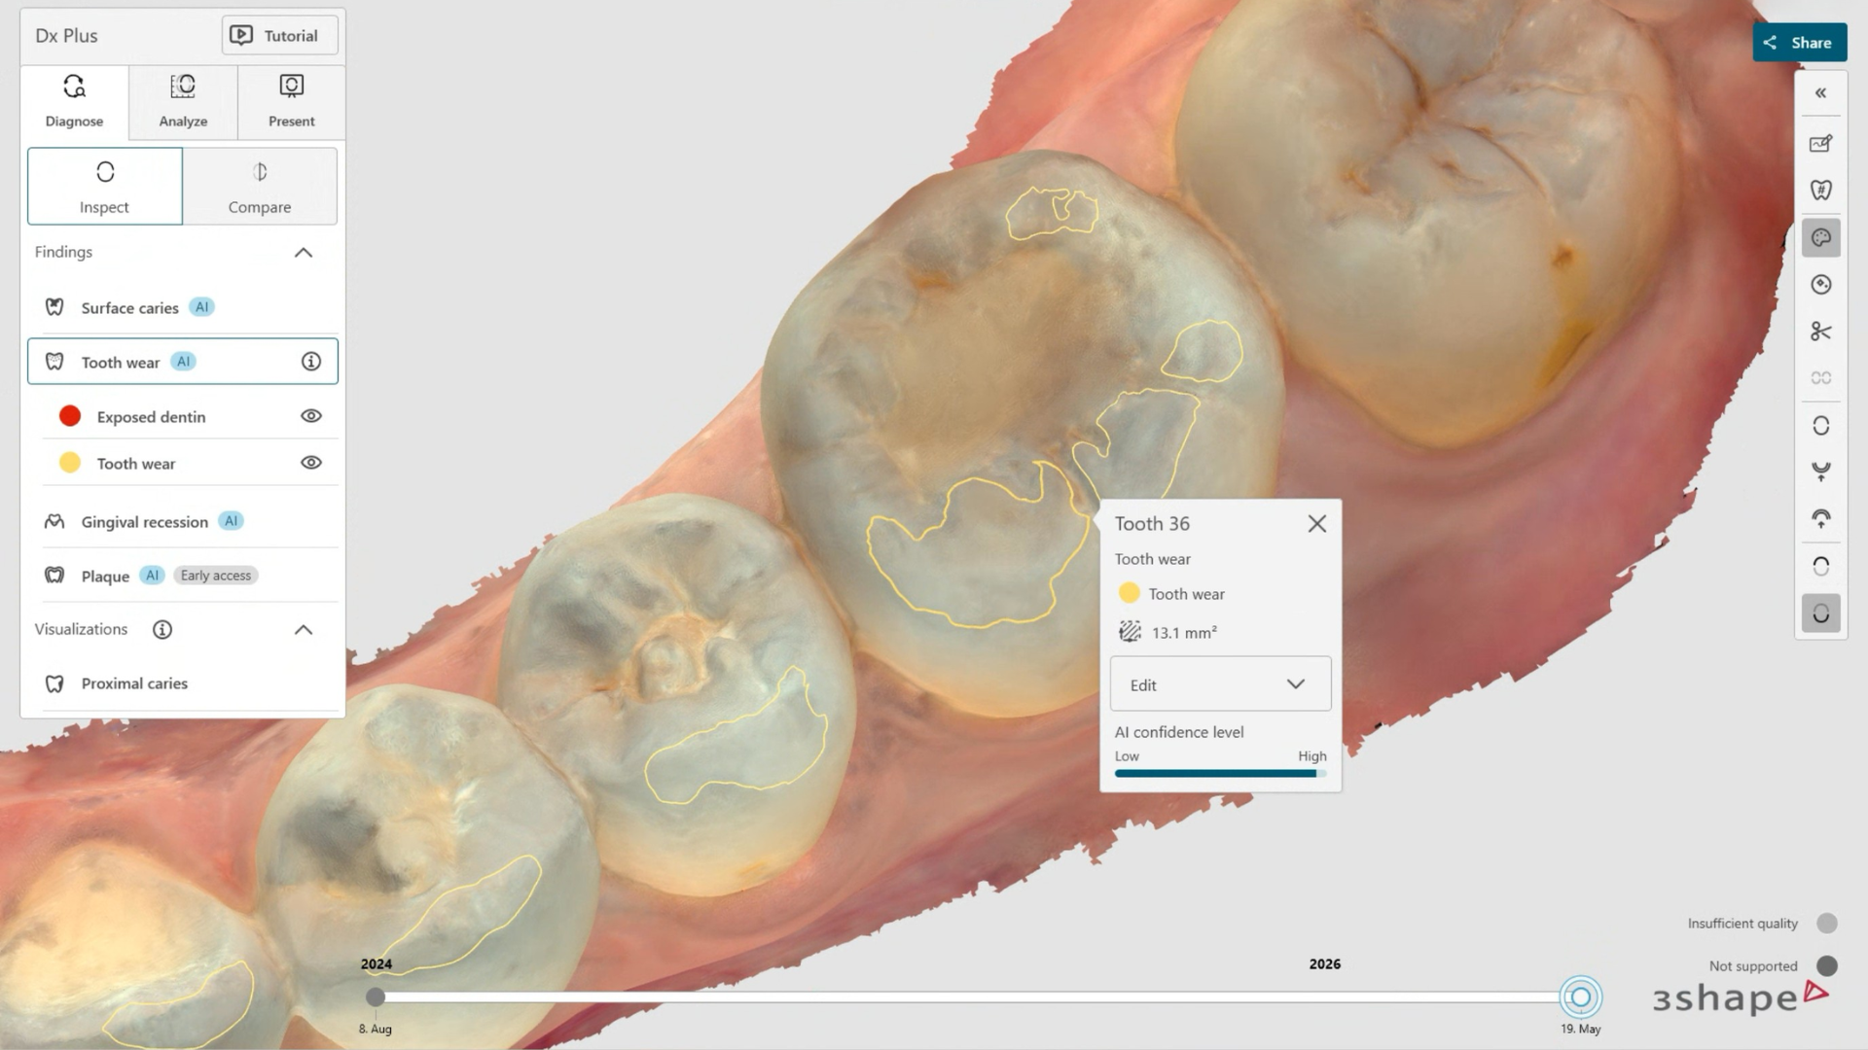Screen dimensions: 1868x1050
Task: Click the Tooth 36 popup title
Action: 1152,524
